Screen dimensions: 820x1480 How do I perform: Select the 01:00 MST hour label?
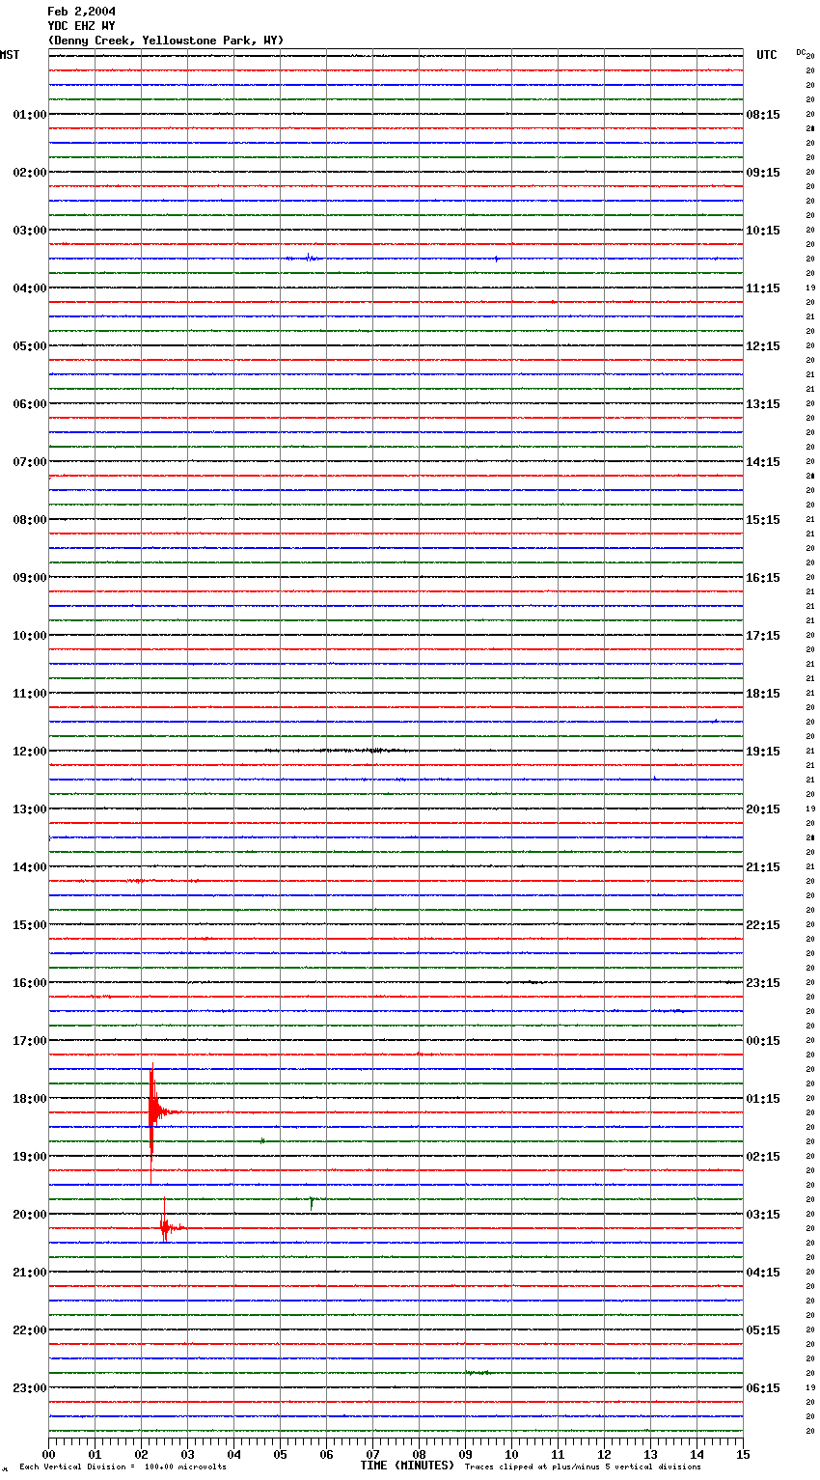[x=29, y=115]
